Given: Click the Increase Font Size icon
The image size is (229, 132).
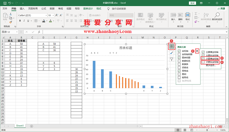Looking at the screenshot, I should coord(57,15).
